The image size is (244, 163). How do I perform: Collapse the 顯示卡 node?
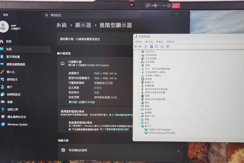[x=139, y=126]
